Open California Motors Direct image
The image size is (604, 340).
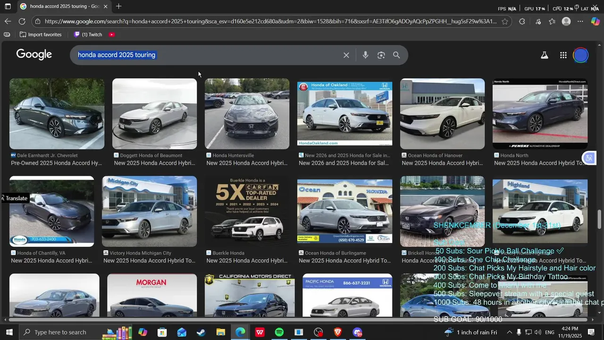250,296
